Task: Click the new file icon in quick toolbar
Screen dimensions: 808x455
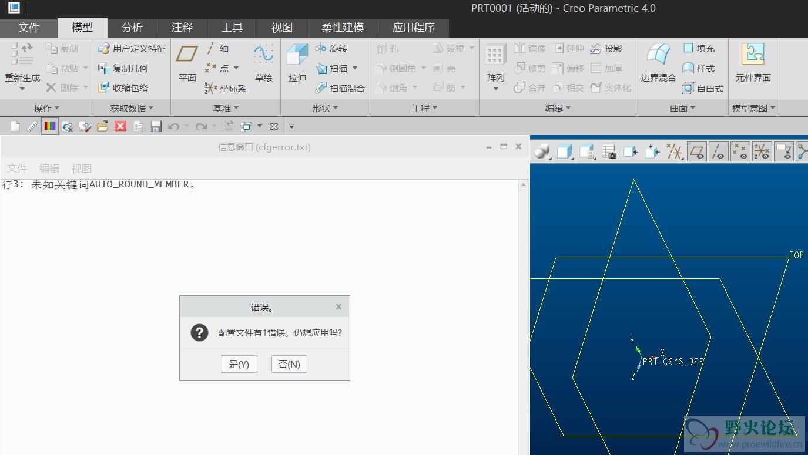Action: click(15, 126)
